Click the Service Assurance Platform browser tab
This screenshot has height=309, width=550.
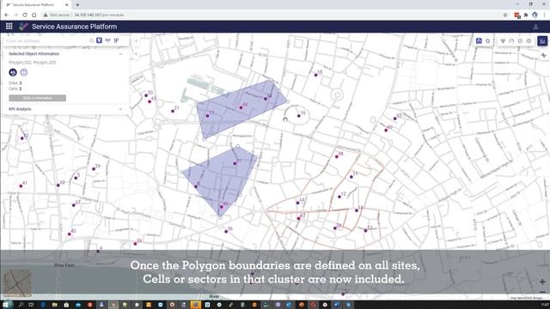[x=38, y=4]
